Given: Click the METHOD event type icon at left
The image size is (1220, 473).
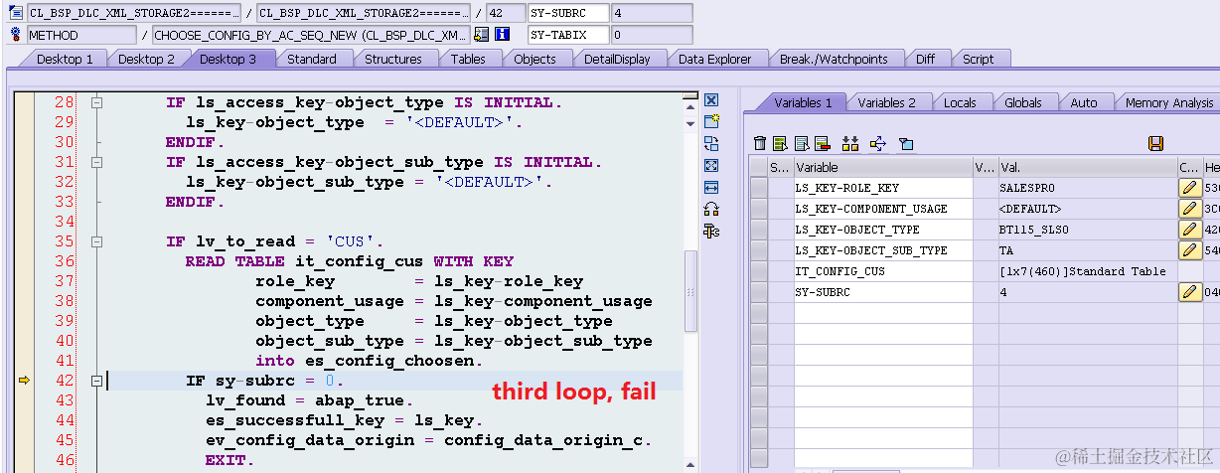Looking at the screenshot, I should tap(15, 35).
